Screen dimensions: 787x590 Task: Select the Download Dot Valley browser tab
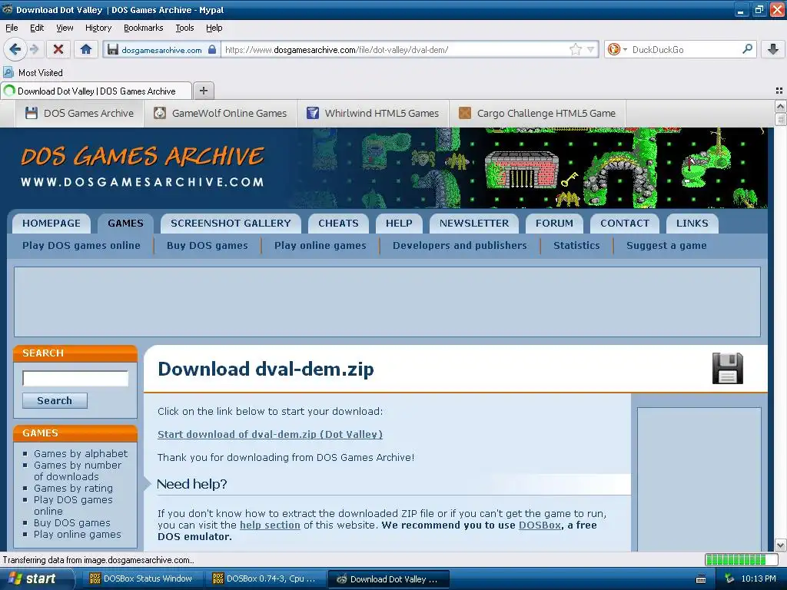click(96, 91)
